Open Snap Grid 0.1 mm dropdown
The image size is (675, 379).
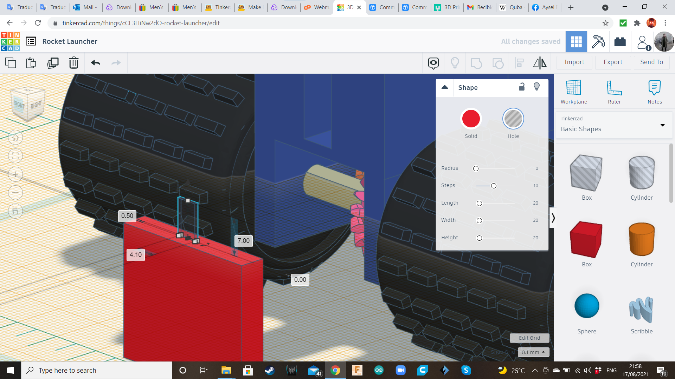click(x=533, y=352)
